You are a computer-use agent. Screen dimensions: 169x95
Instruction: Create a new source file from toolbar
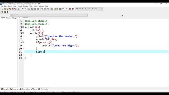pyautogui.click(x=2, y=9)
